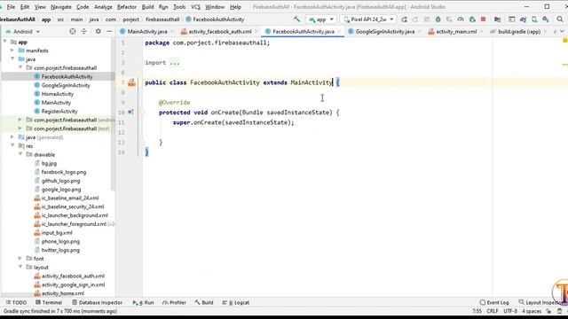568x319 pixels.
Task: Switch to activity_main.xml editor tab
Action: tap(455, 32)
